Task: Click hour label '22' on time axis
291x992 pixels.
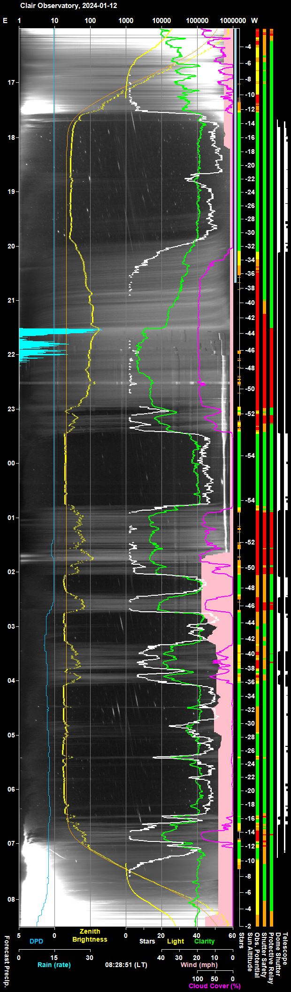Action: pyautogui.click(x=11, y=355)
